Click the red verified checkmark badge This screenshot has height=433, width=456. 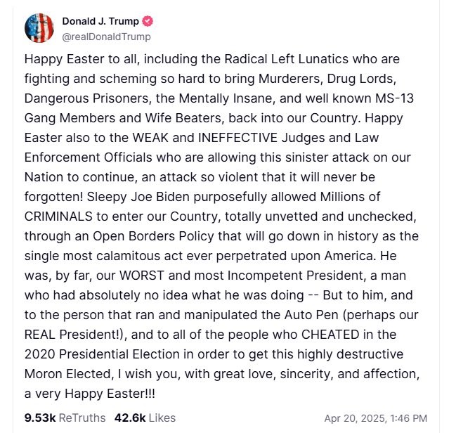point(148,21)
